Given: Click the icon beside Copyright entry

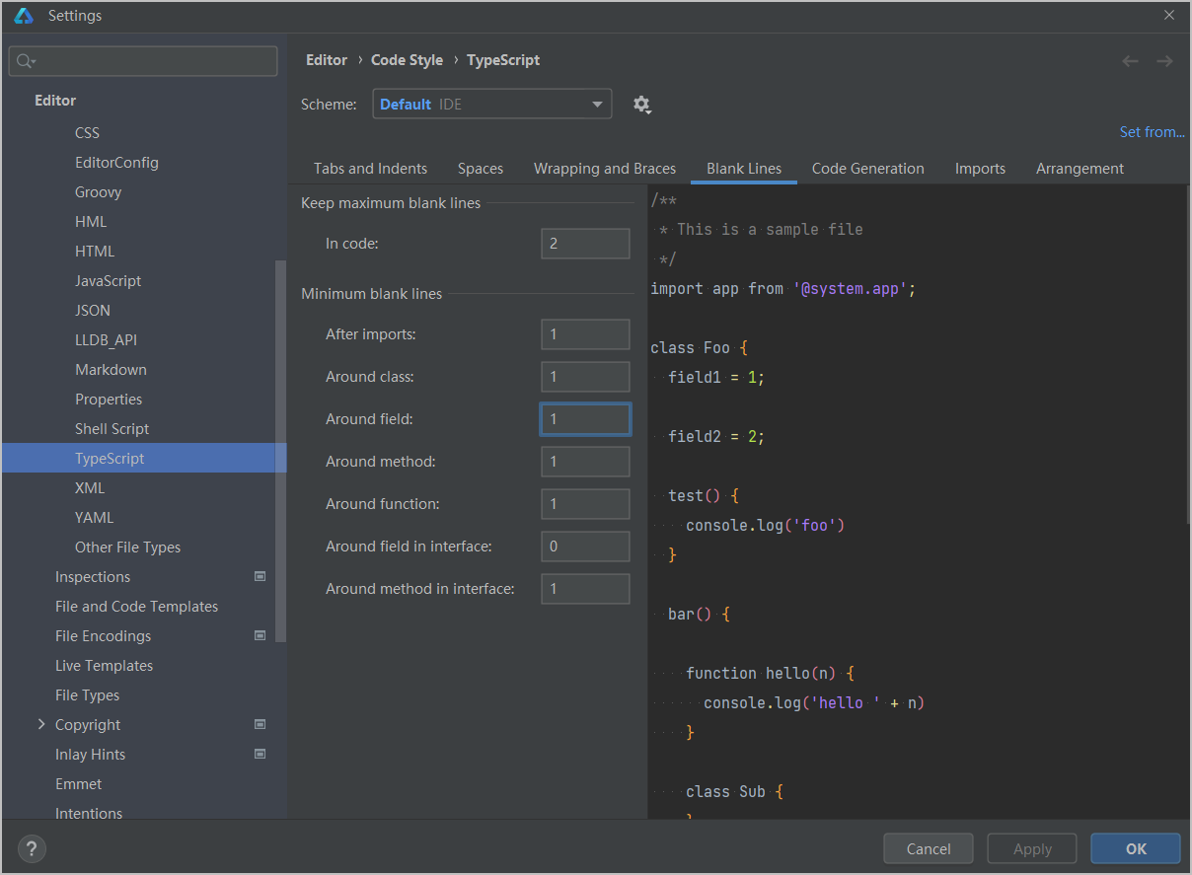Looking at the screenshot, I should pos(260,724).
